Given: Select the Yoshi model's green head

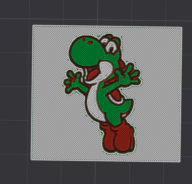Looking at the screenshot, I should [x=88, y=53].
